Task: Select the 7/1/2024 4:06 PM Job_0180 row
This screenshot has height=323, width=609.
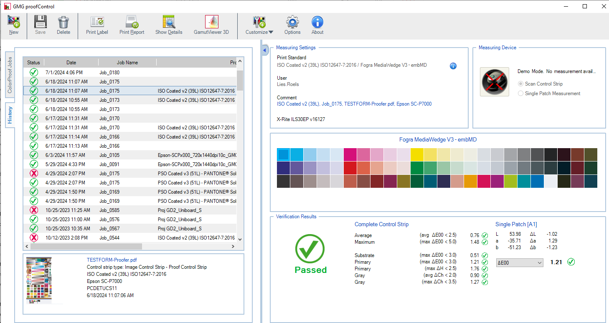Action: [130, 73]
